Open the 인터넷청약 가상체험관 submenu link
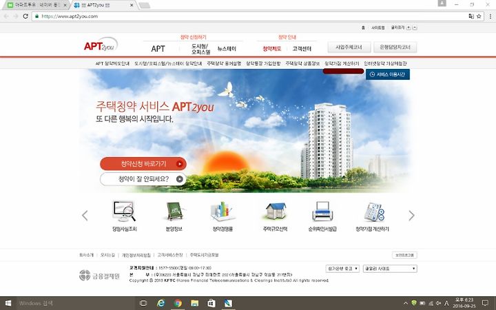The width and height of the screenshot is (496, 310). click(385, 63)
